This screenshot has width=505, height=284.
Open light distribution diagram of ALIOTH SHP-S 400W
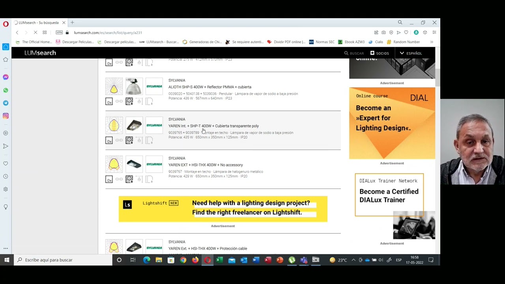click(114, 86)
